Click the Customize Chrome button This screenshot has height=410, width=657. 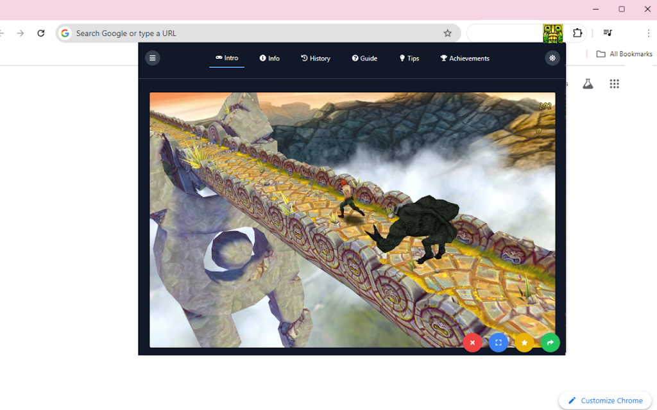pos(606,400)
